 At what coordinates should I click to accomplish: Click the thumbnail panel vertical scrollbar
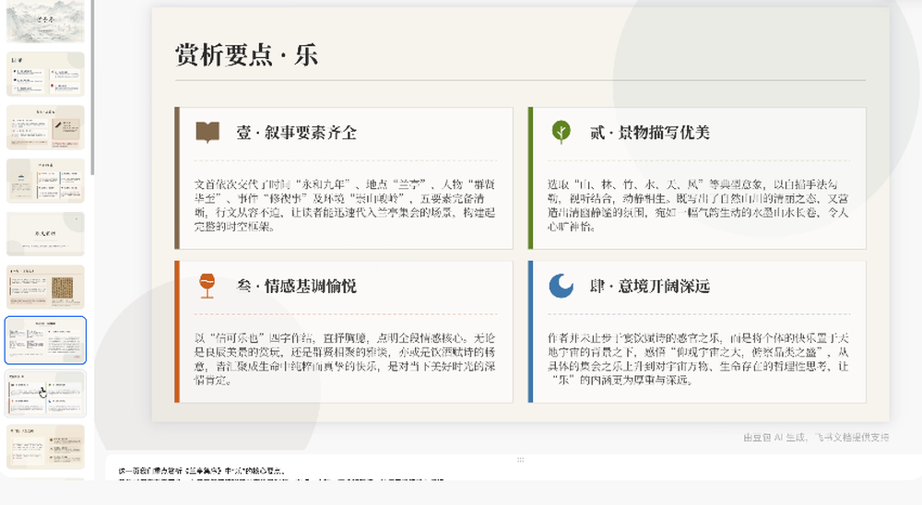click(92, 88)
